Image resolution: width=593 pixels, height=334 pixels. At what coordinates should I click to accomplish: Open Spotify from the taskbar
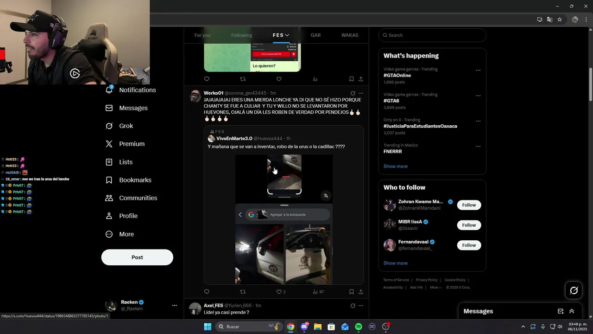click(359, 327)
